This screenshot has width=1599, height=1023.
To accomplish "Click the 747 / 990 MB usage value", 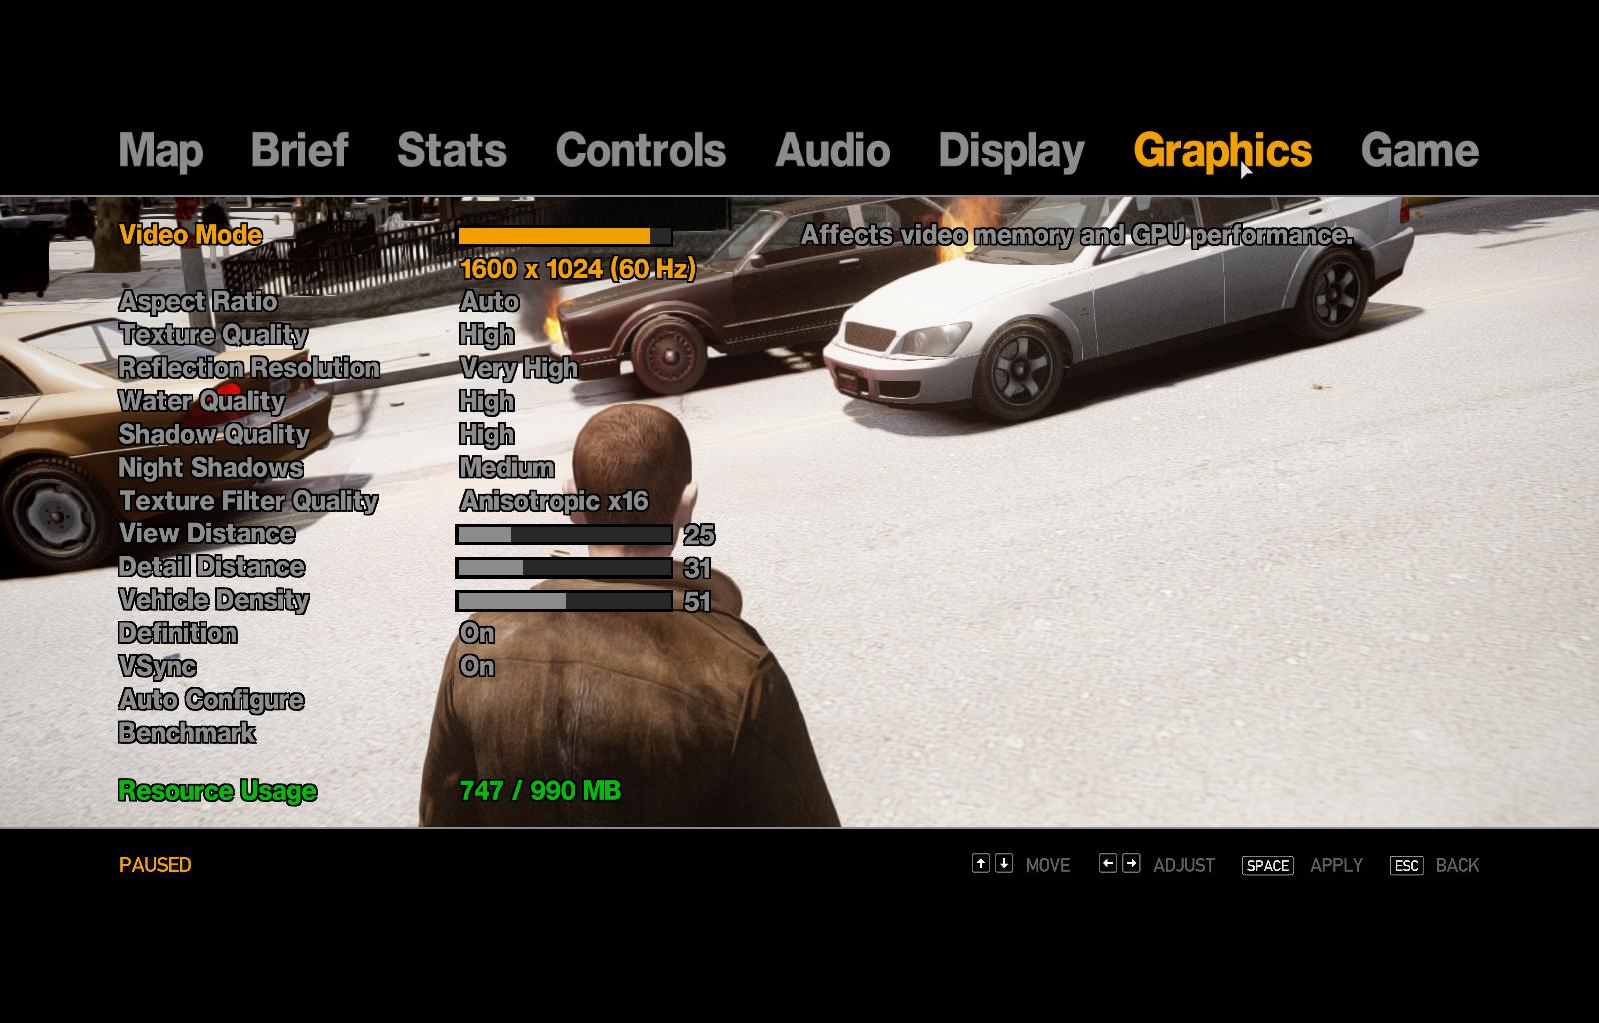I will 540,791.
